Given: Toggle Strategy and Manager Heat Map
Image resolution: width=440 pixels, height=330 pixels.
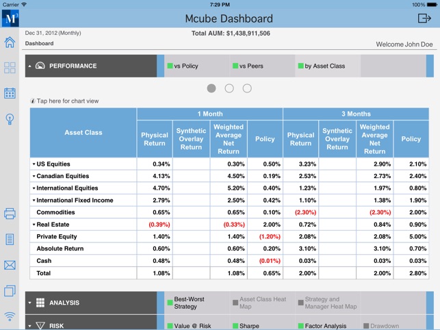Looking at the screenshot, I should tap(328, 303).
